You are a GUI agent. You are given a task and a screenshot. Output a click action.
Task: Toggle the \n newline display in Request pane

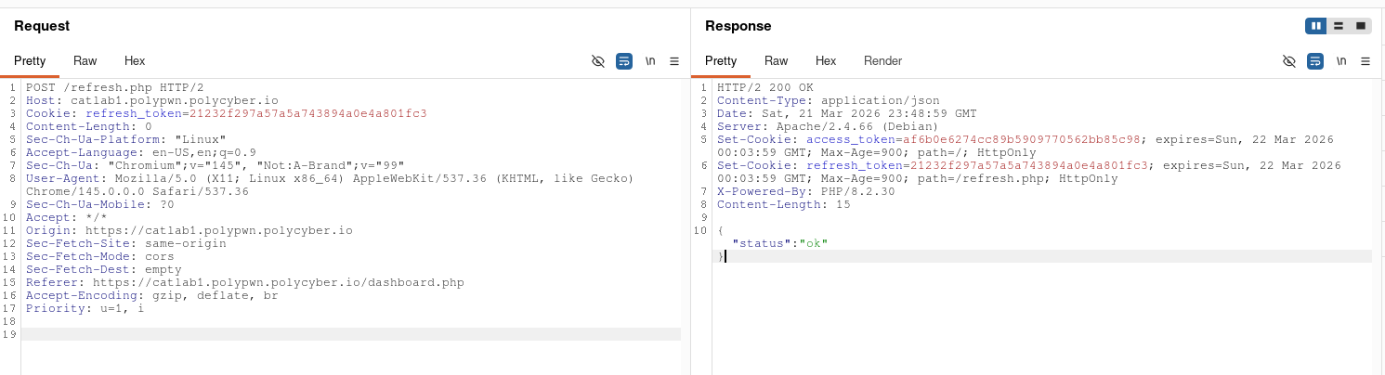(650, 61)
